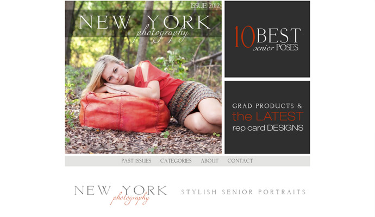Go to the About page
This screenshot has width=375, height=217.
(209, 161)
